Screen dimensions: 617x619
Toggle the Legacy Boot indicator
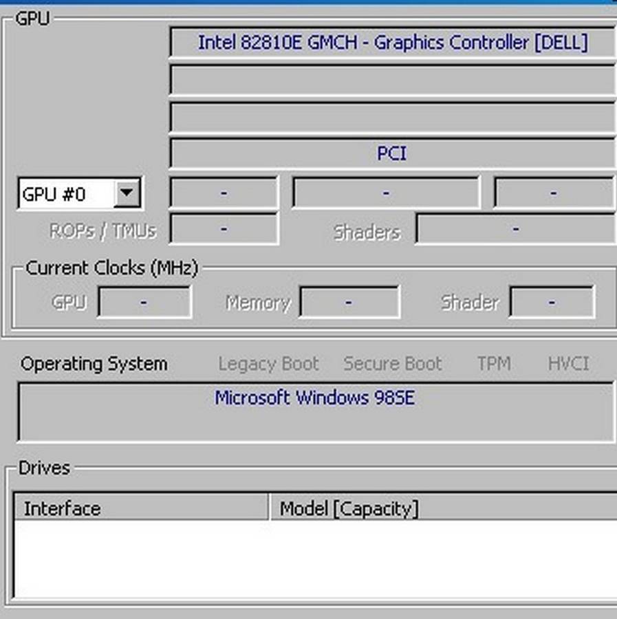[x=268, y=364]
